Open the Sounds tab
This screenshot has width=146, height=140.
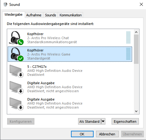pyautogui.click(x=51, y=15)
